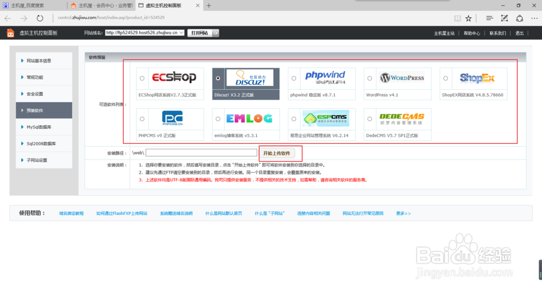Open 违禁内容相关问题 link

click(x=313, y=214)
